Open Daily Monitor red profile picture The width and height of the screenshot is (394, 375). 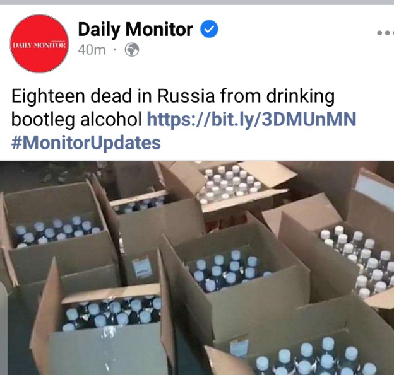tap(39, 43)
